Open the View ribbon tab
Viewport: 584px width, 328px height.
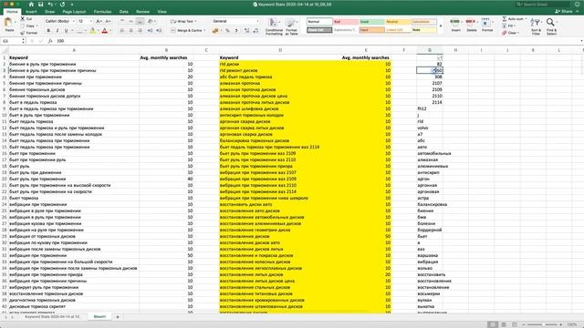162,12
